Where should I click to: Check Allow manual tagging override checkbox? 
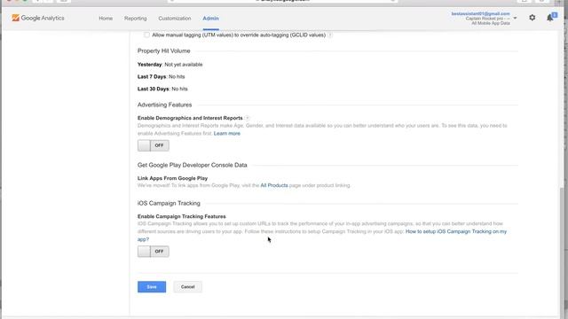146,35
